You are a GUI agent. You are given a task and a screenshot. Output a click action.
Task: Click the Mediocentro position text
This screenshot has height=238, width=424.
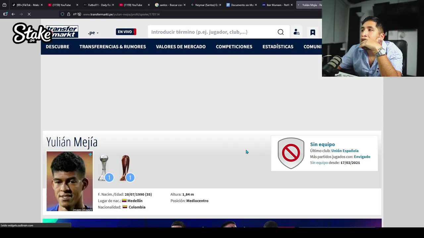197,201
